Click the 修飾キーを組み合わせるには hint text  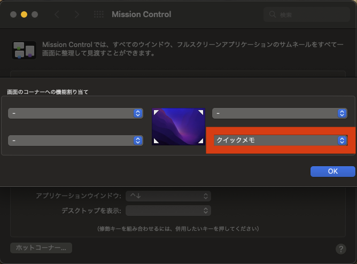pos(178,229)
